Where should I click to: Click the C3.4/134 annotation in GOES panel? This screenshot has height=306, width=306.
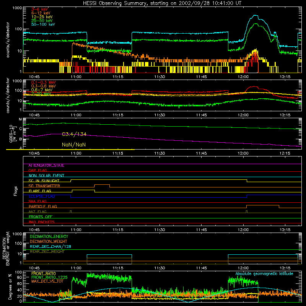74,134
